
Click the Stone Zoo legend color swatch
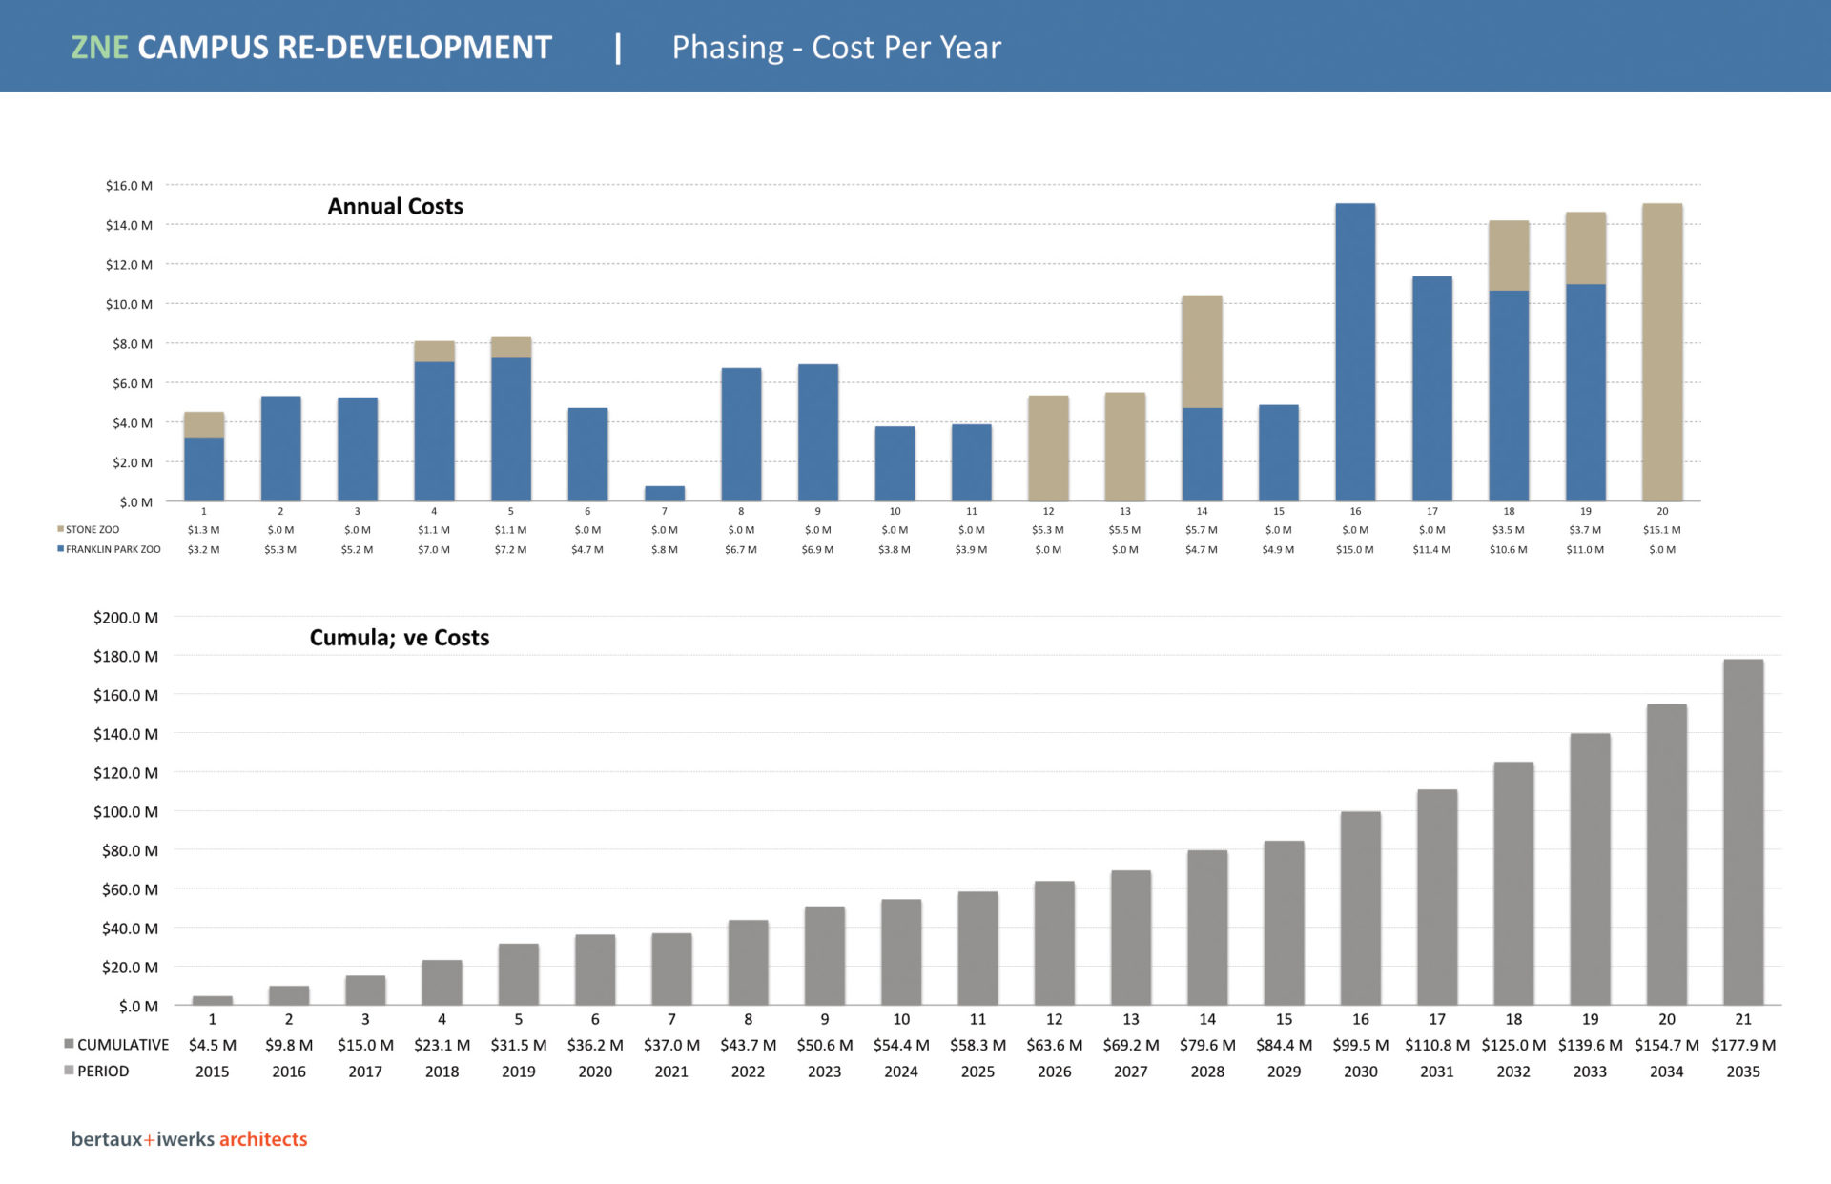[x=60, y=529]
